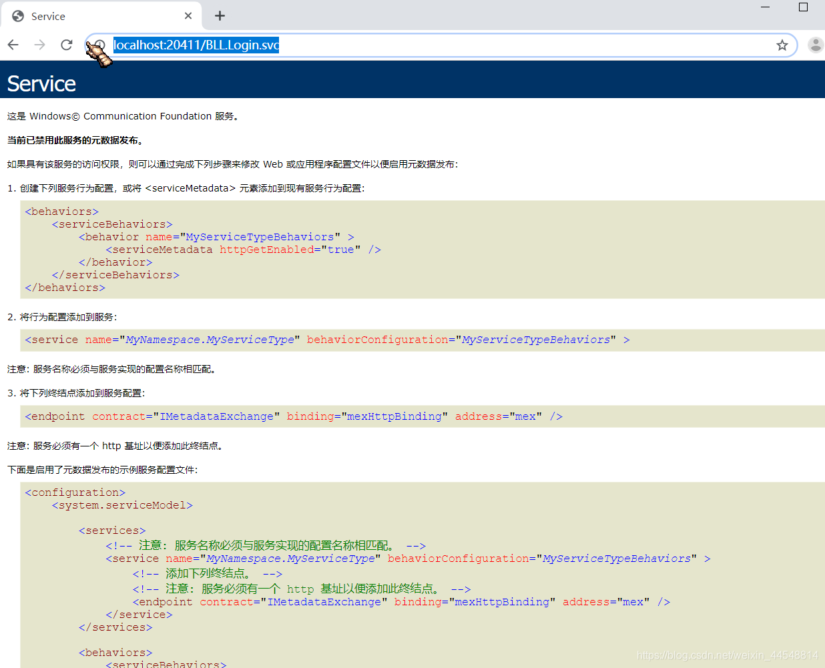
Task: Click the closing </service> tag
Action: click(x=139, y=615)
